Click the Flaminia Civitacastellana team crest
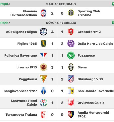This screenshot has width=114, height=122. [x=44, y=13]
